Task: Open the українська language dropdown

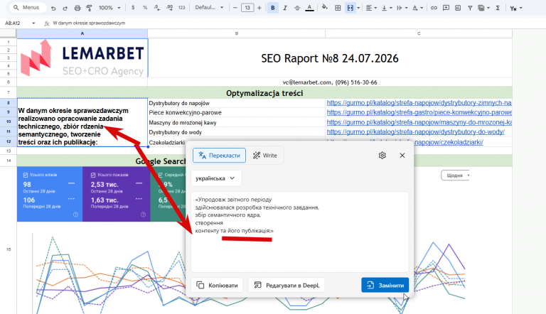Action: (216, 178)
